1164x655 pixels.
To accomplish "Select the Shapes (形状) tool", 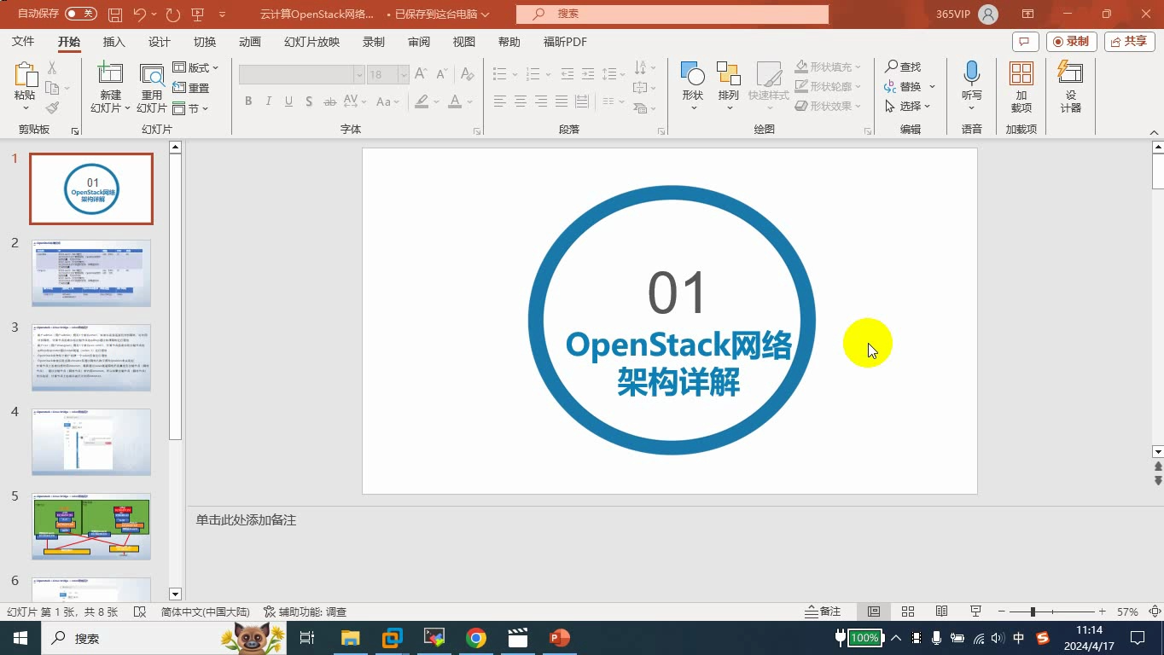I will click(x=692, y=81).
